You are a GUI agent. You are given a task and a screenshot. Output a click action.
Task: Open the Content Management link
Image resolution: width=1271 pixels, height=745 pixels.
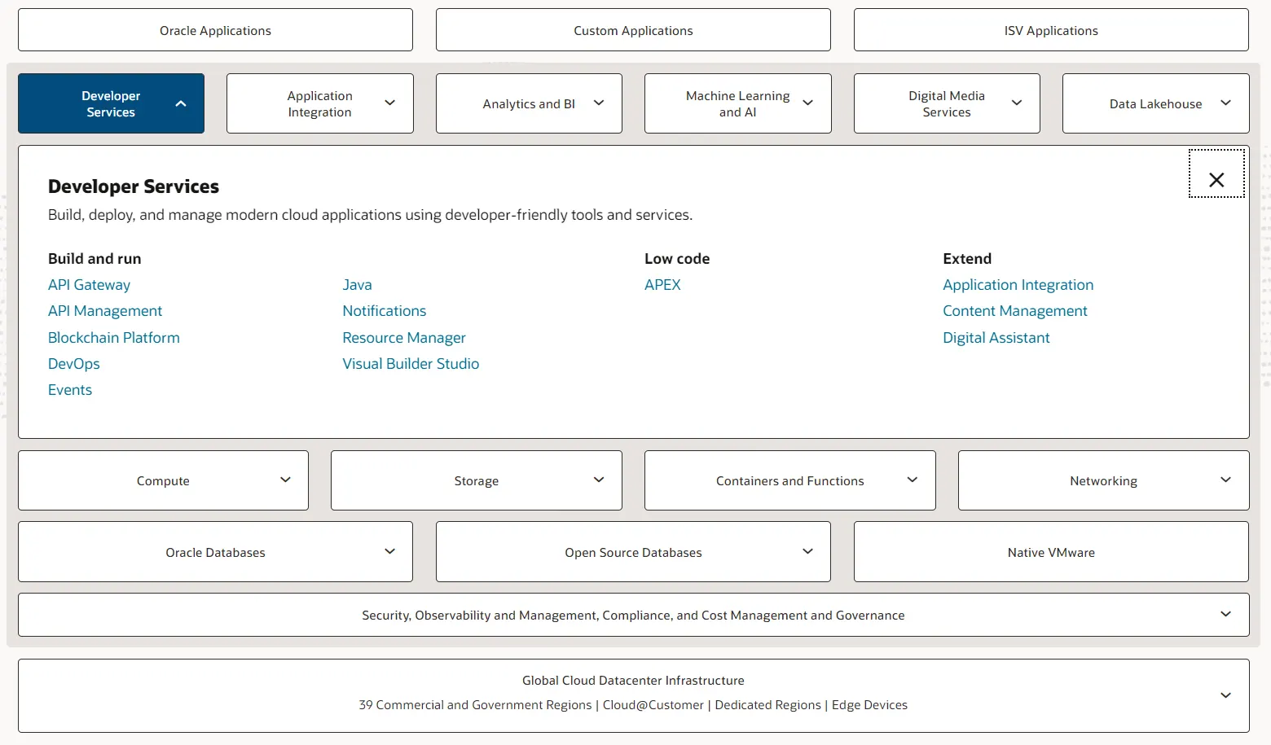[1015, 311]
